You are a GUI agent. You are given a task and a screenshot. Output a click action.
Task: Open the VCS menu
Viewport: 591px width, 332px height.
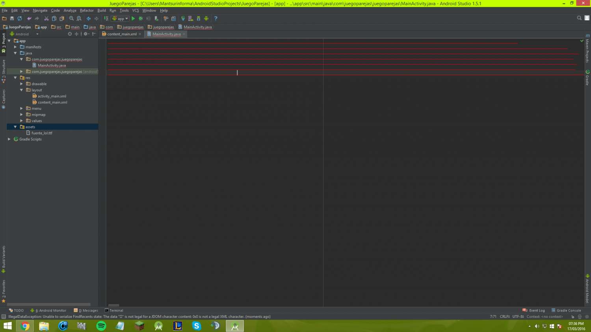click(x=136, y=11)
